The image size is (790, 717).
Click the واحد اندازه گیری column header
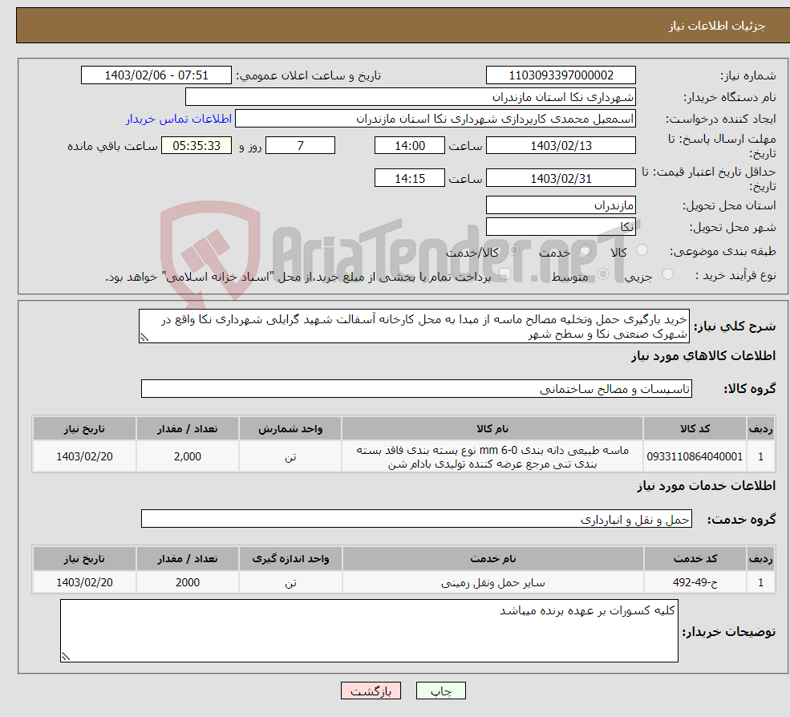coord(290,559)
